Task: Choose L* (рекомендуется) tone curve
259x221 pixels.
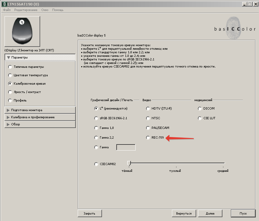Action: 96,109
